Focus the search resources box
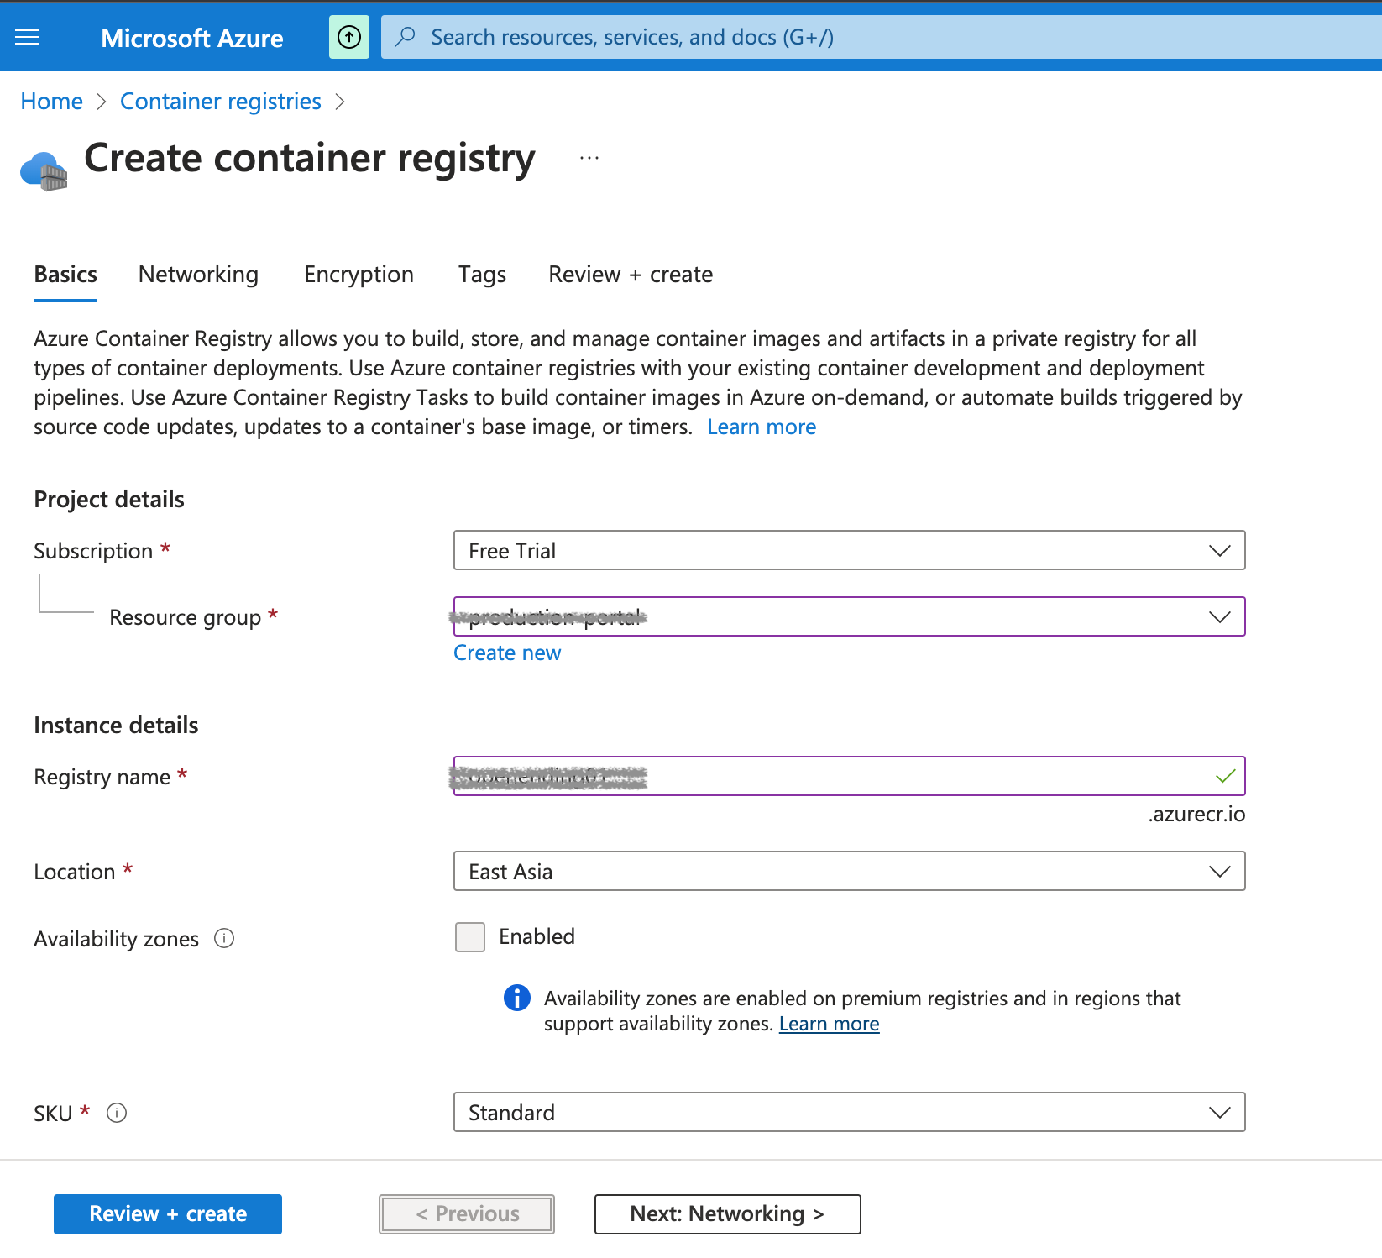 point(882,37)
